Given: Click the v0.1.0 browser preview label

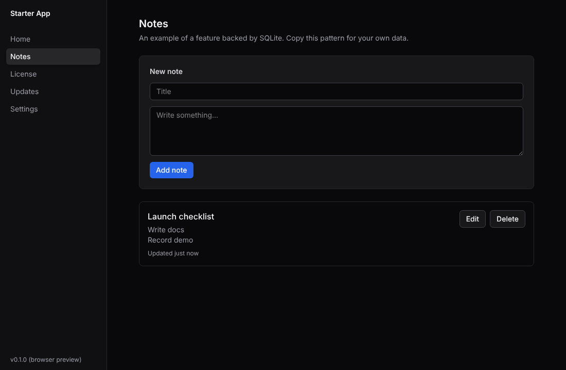Looking at the screenshot, I should point(46,360).
